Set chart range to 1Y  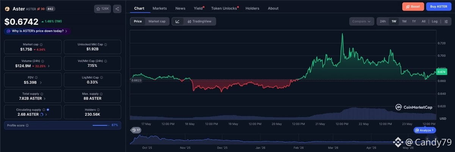click(414, 22)
